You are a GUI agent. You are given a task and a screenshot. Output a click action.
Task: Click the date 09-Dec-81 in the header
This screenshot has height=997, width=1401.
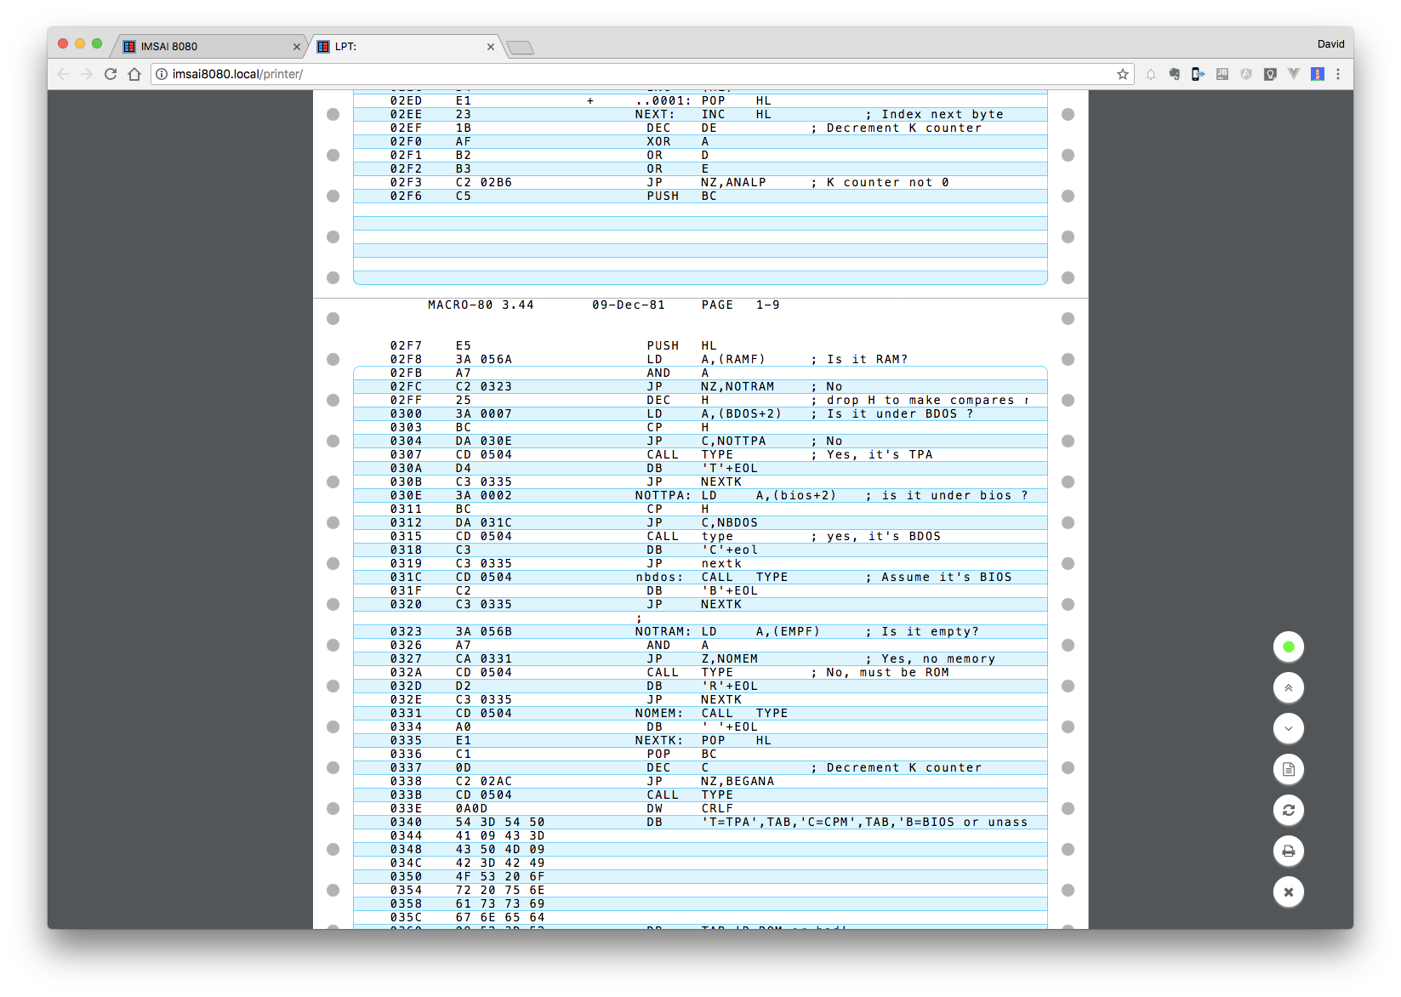[629, 305]
